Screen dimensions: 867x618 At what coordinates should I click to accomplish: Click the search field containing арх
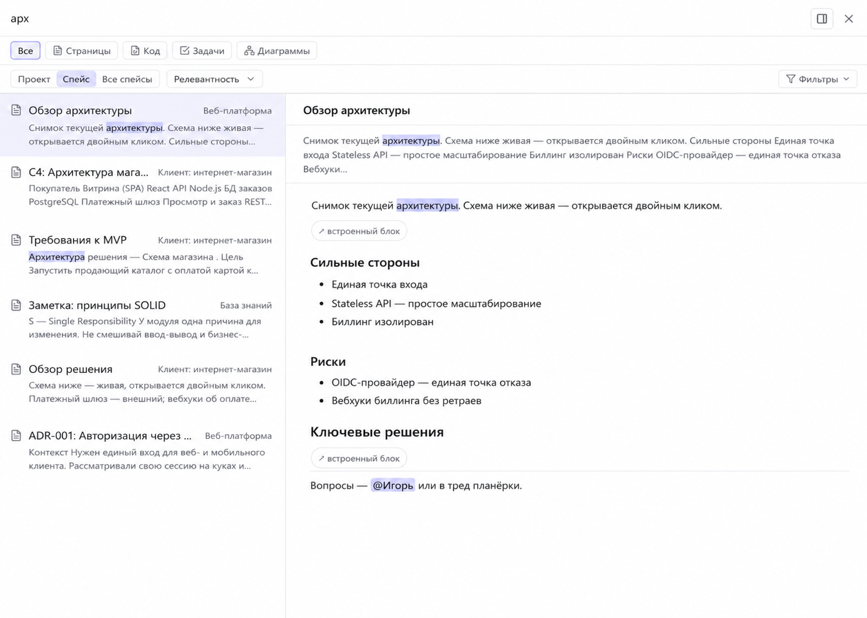pyautogui.click(x=403, y=18)
